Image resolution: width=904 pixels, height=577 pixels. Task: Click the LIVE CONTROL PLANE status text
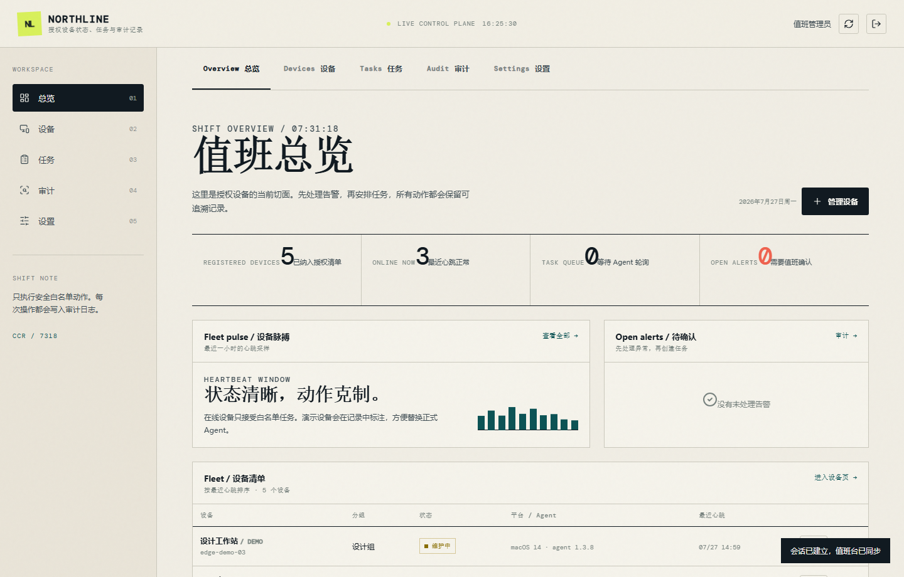[x=436, y=24]
